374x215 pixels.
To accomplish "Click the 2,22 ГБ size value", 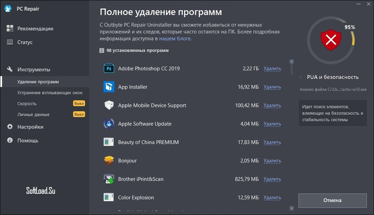I will 250,68.
